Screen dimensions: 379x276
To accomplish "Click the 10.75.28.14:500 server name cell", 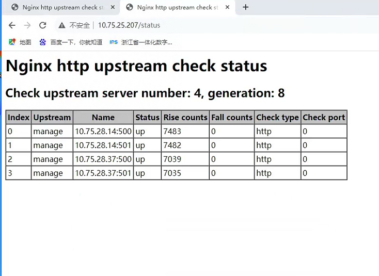I will point(103,132).
